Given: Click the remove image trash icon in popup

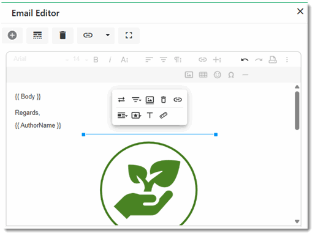Looking at the screenshot, I should 164,100.
